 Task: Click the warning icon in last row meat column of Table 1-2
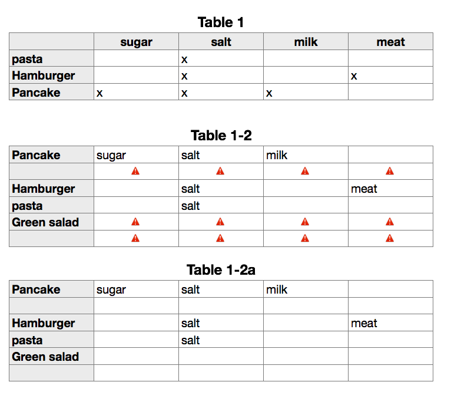pos(390,238)
